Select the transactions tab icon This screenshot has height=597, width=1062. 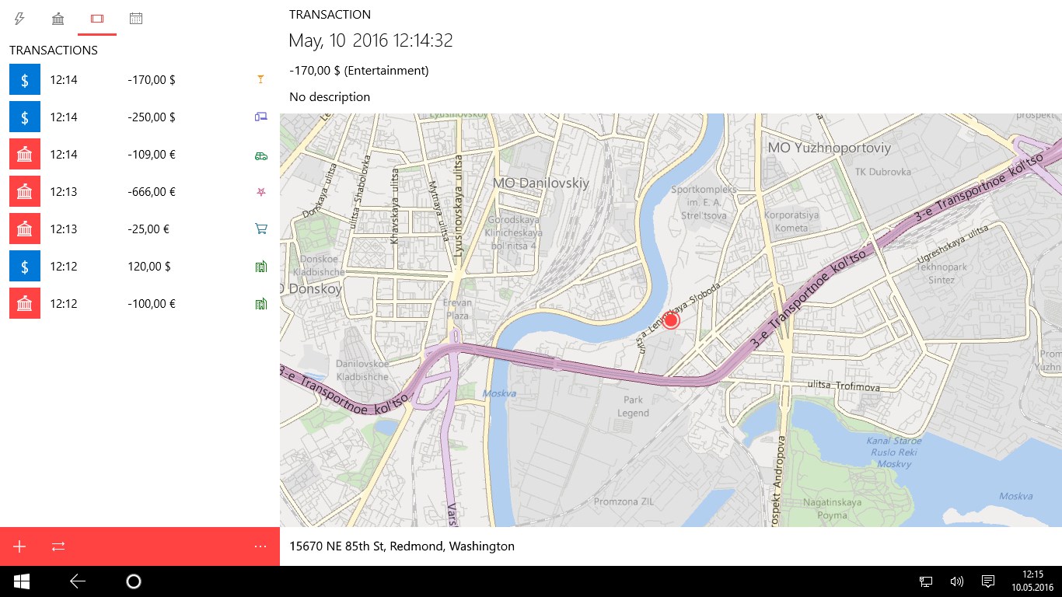(x=97, y=18)
